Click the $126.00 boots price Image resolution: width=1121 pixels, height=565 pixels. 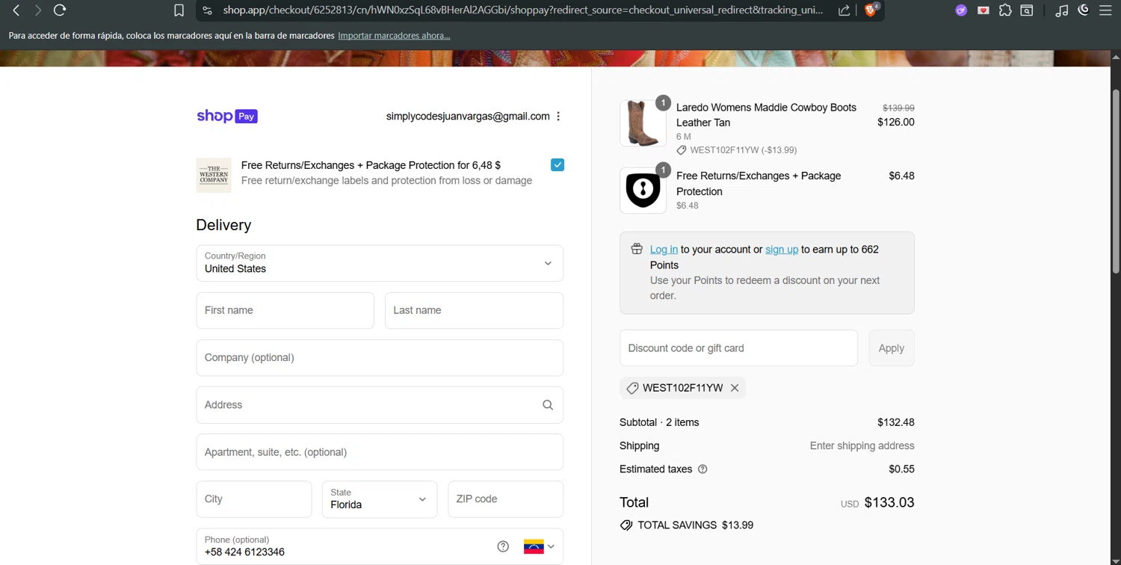coord(896,123)
